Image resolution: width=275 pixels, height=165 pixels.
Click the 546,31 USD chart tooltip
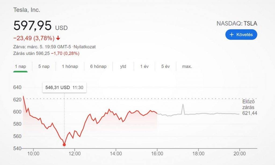point(64,88)
